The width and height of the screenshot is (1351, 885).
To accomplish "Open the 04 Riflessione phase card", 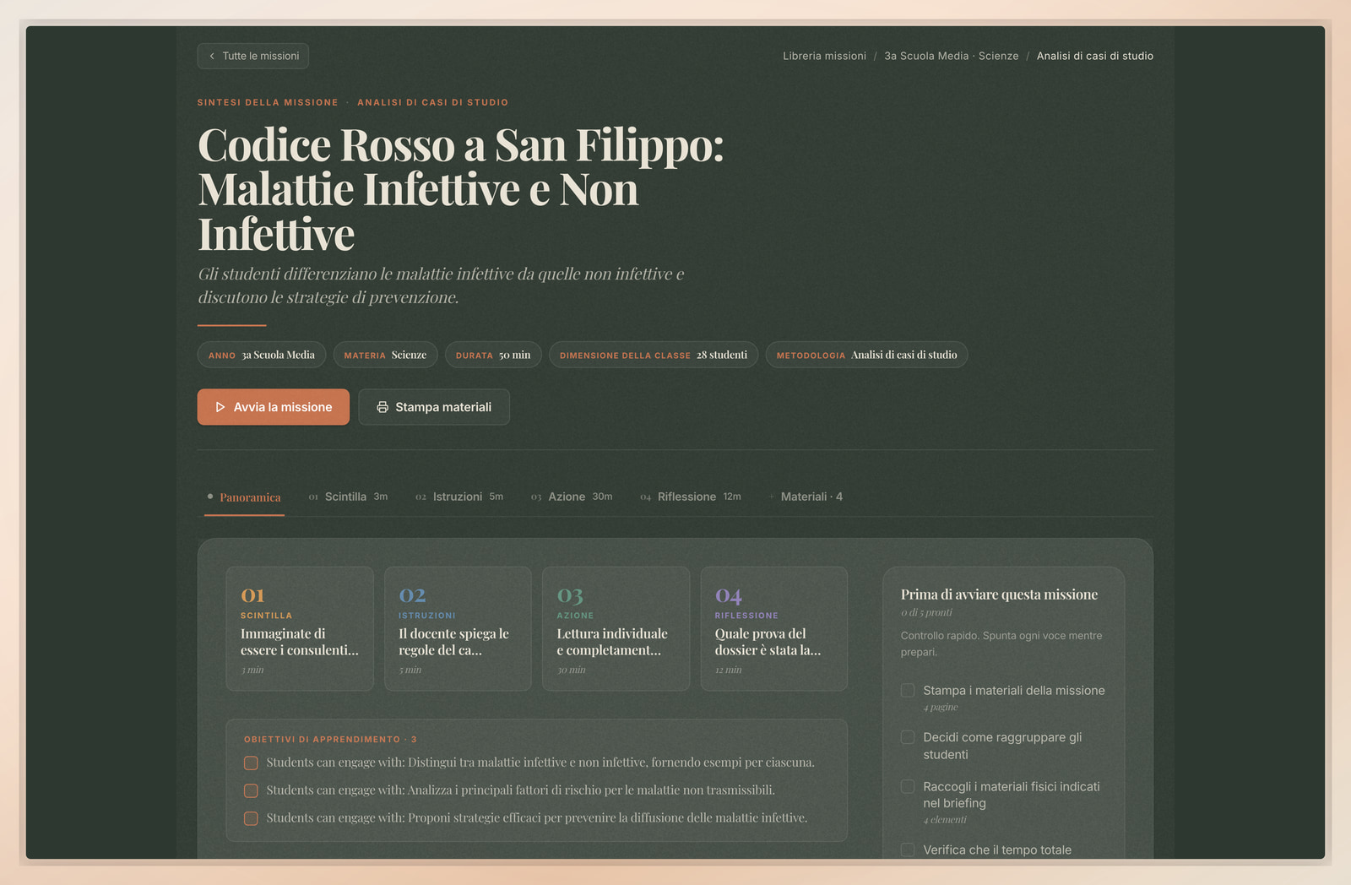I will pos(773,629).
